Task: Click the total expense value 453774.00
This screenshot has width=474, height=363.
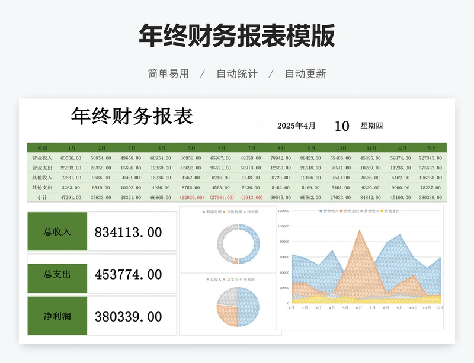Action: point(128,274)
